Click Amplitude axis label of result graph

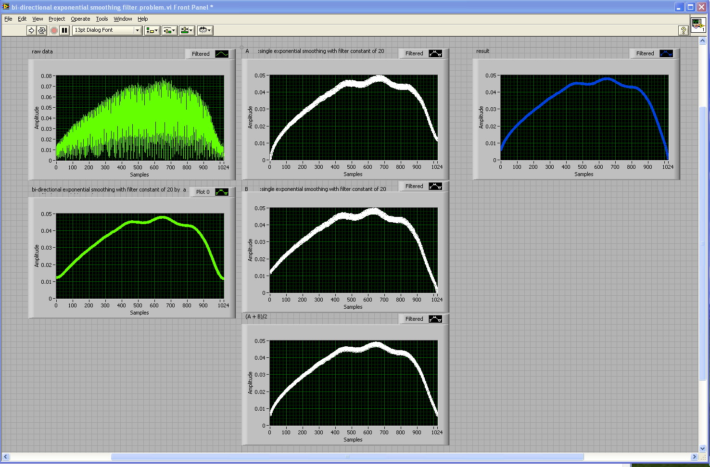[x=481, y=117]
